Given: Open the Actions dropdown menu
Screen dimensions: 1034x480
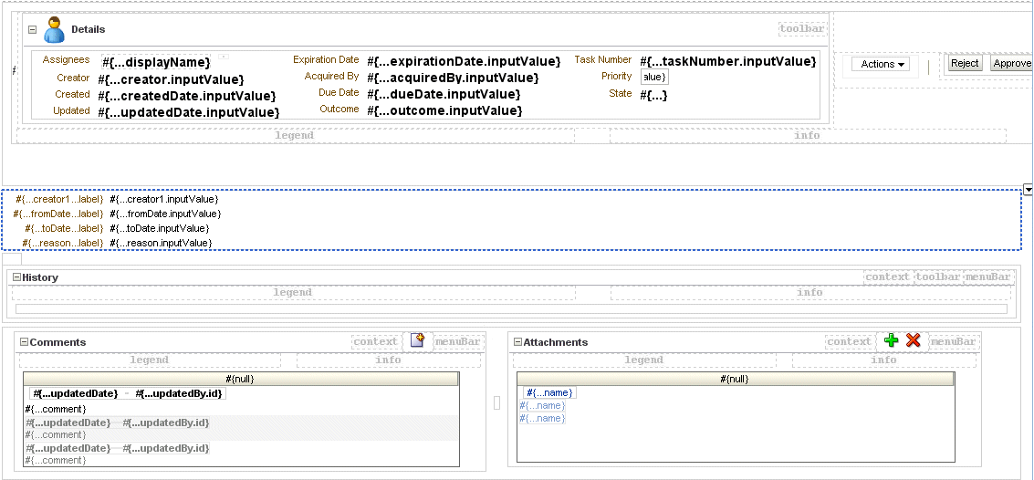Looking at the screenshot, I should click(x=881, y=64).
